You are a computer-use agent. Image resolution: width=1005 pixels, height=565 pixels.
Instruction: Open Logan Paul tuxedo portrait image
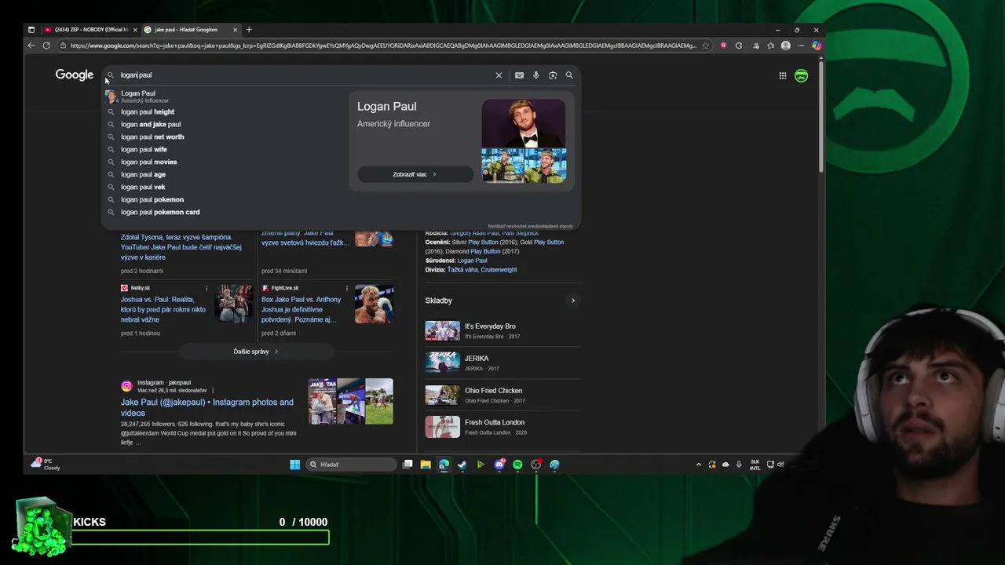[524, 123]
